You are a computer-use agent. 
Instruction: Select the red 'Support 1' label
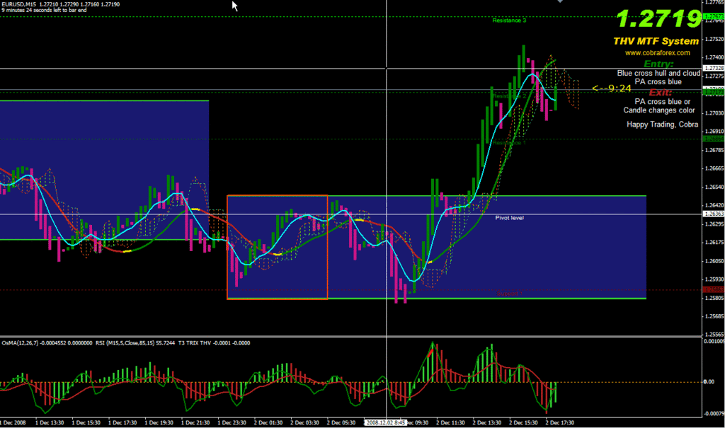click(510, 294)
